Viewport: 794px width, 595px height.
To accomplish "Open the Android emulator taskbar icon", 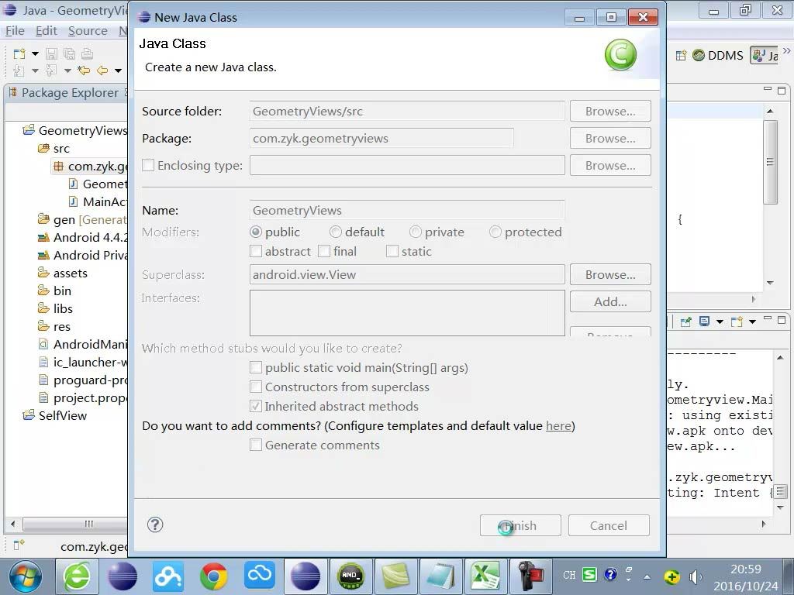I will tap(350, 576).
